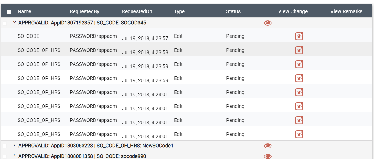Click PASSWORD/appadm in the SO_CODE row

(93, 36)
